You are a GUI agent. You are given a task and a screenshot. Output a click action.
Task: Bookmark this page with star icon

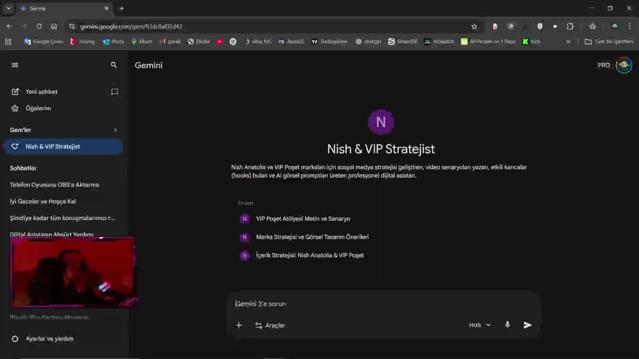[474, 26]
